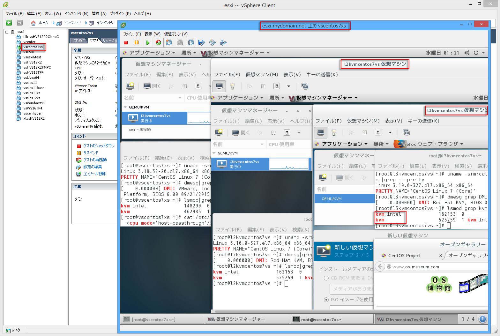500x336 pixels.
Task: Click the home icon in navigation bar
Action: [x=34, y=23]
